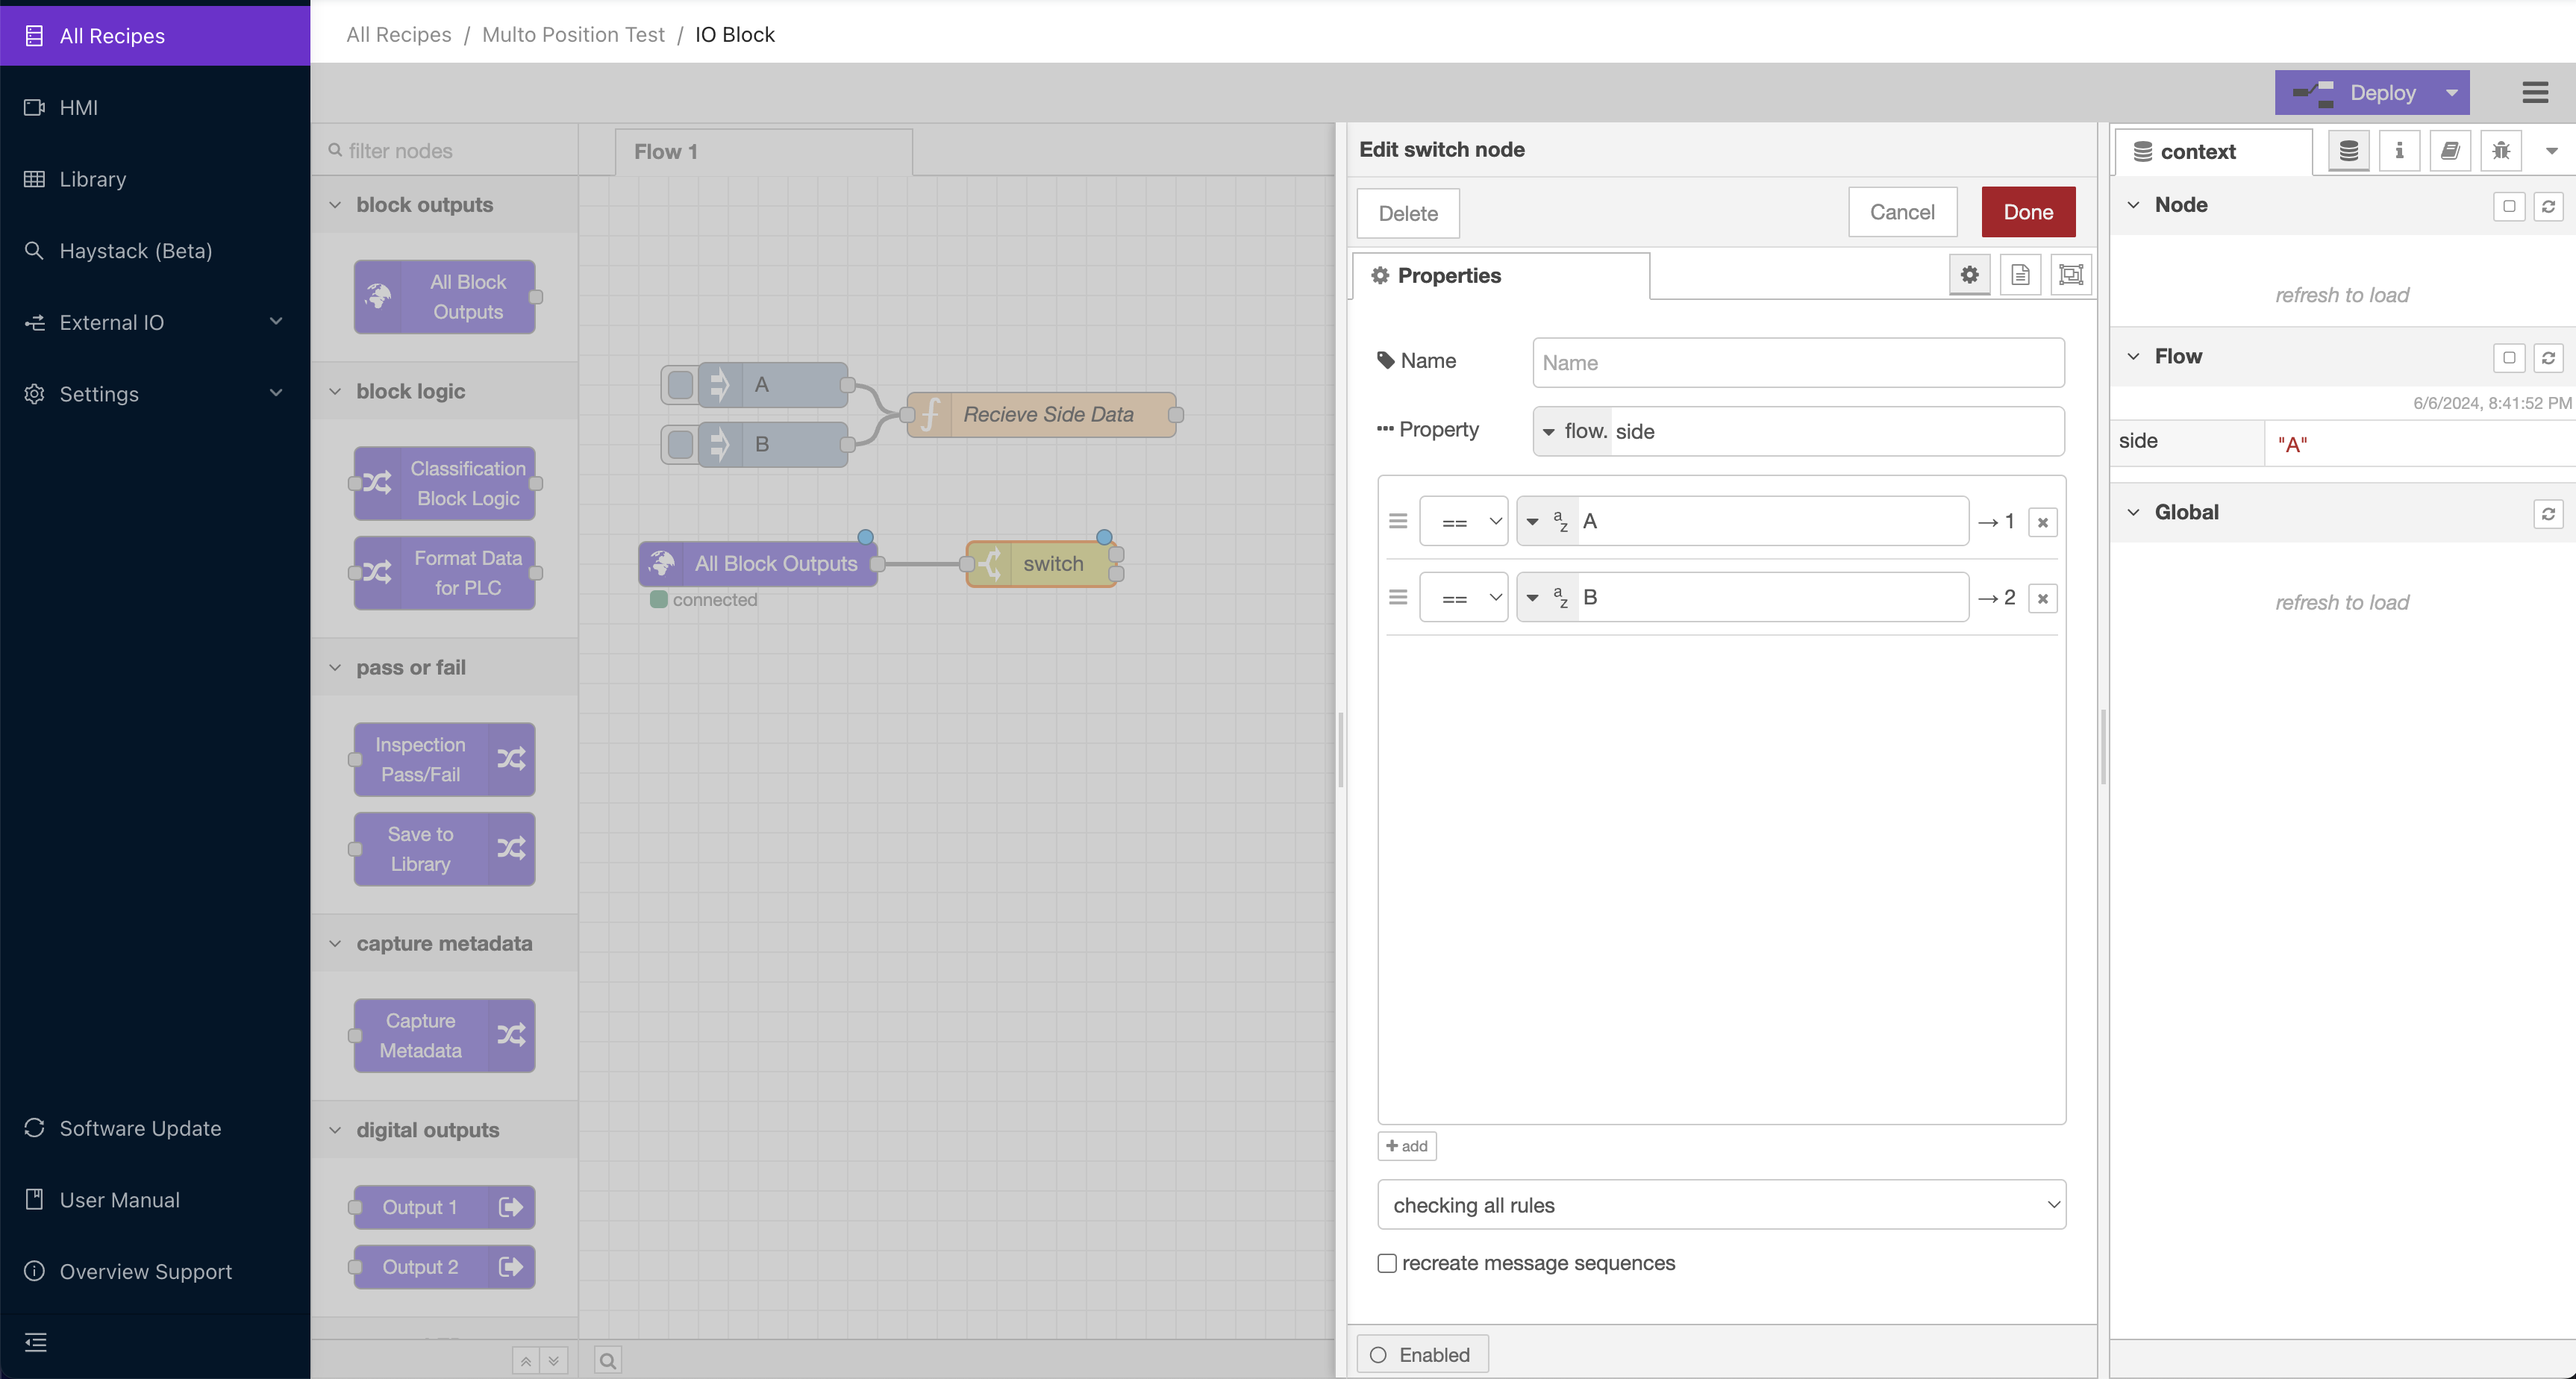This screenshot has width=2576, height=1379.
Task: Refresh Node context with the reload toggle icon
Action: pos(2549,206)
